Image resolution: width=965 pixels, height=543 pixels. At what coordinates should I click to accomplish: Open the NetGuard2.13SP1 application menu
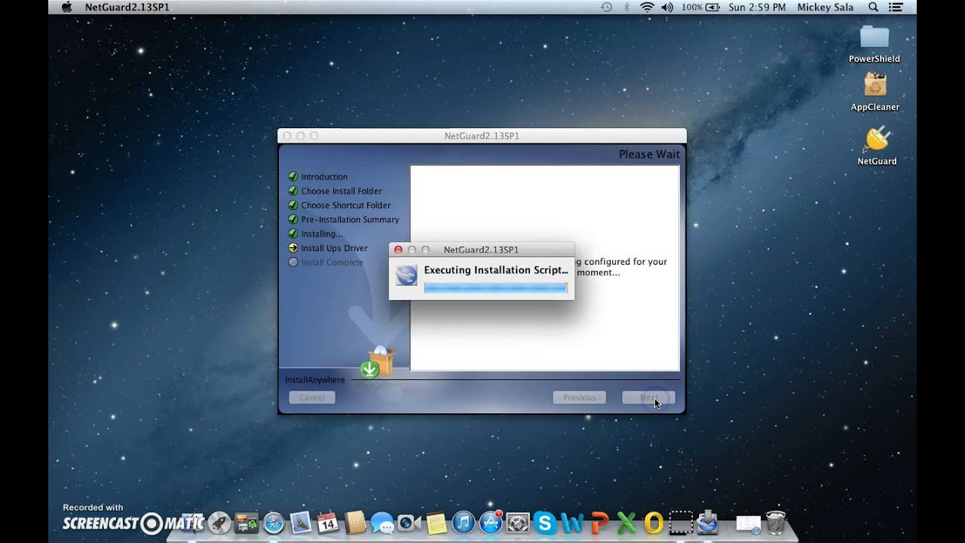tap(127, 7)
